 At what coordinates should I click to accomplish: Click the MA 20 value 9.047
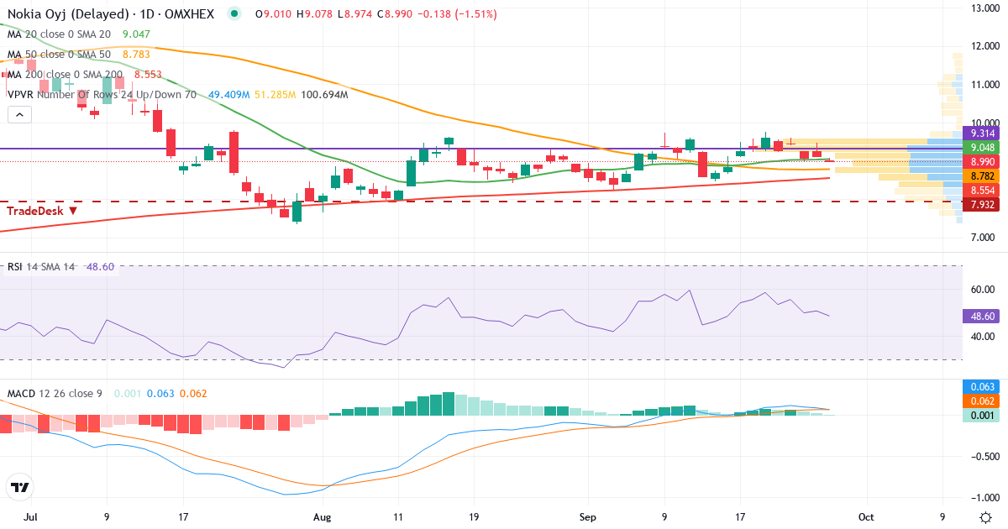[x=136, y=34]
